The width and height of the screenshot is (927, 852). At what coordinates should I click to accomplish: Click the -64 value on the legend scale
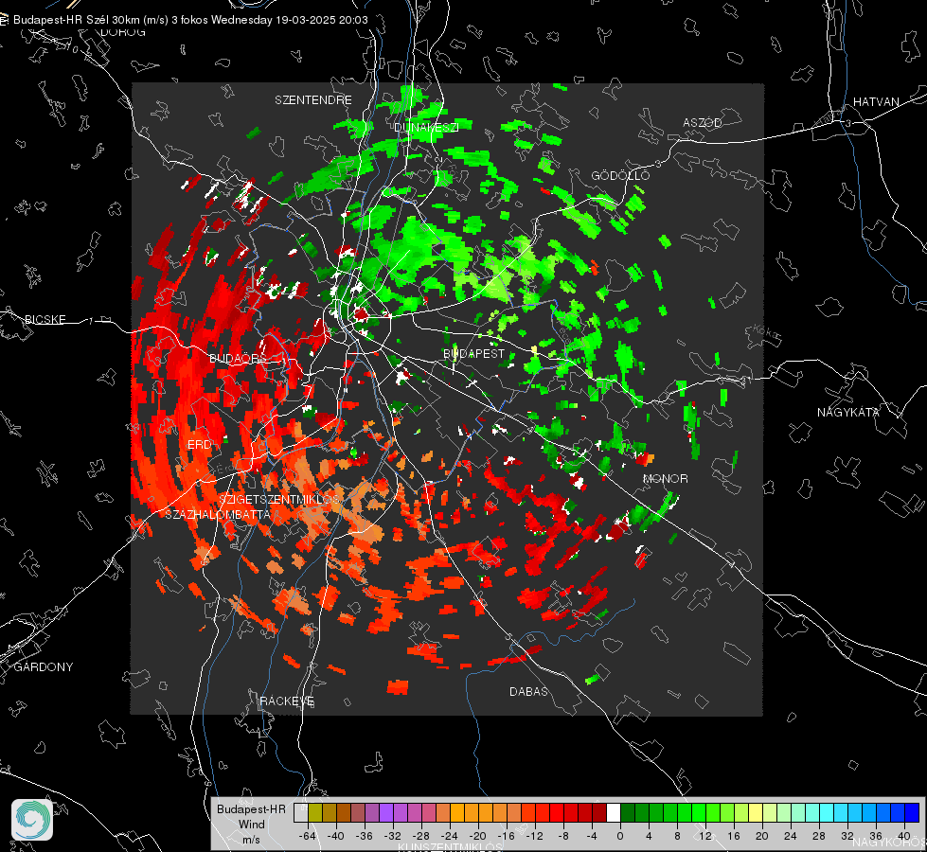(x=308, y=836)
